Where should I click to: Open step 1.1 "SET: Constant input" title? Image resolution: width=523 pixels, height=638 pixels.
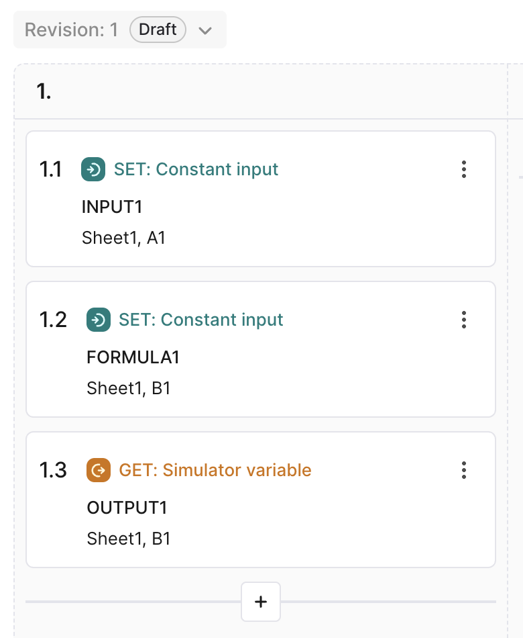pos(196,169)
